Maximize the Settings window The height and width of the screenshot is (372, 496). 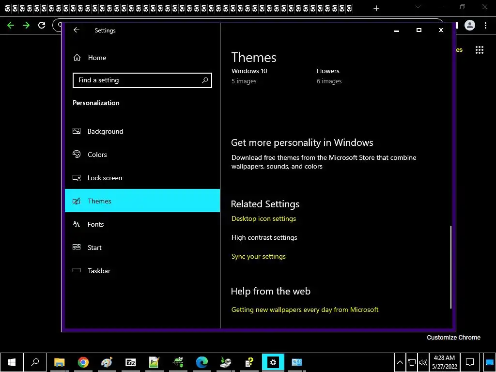[419, 30]
